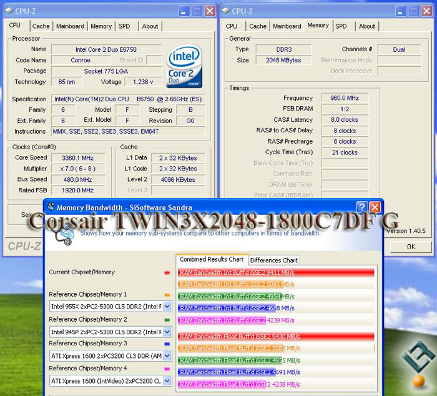The width and height of the screenshot is (437, 396).
Task: Click memory Frequency value 960.0 MHz
Action: (345, 98)
